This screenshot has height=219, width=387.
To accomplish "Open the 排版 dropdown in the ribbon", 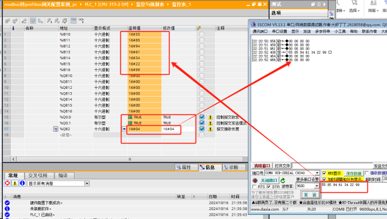I will point(372,11).
